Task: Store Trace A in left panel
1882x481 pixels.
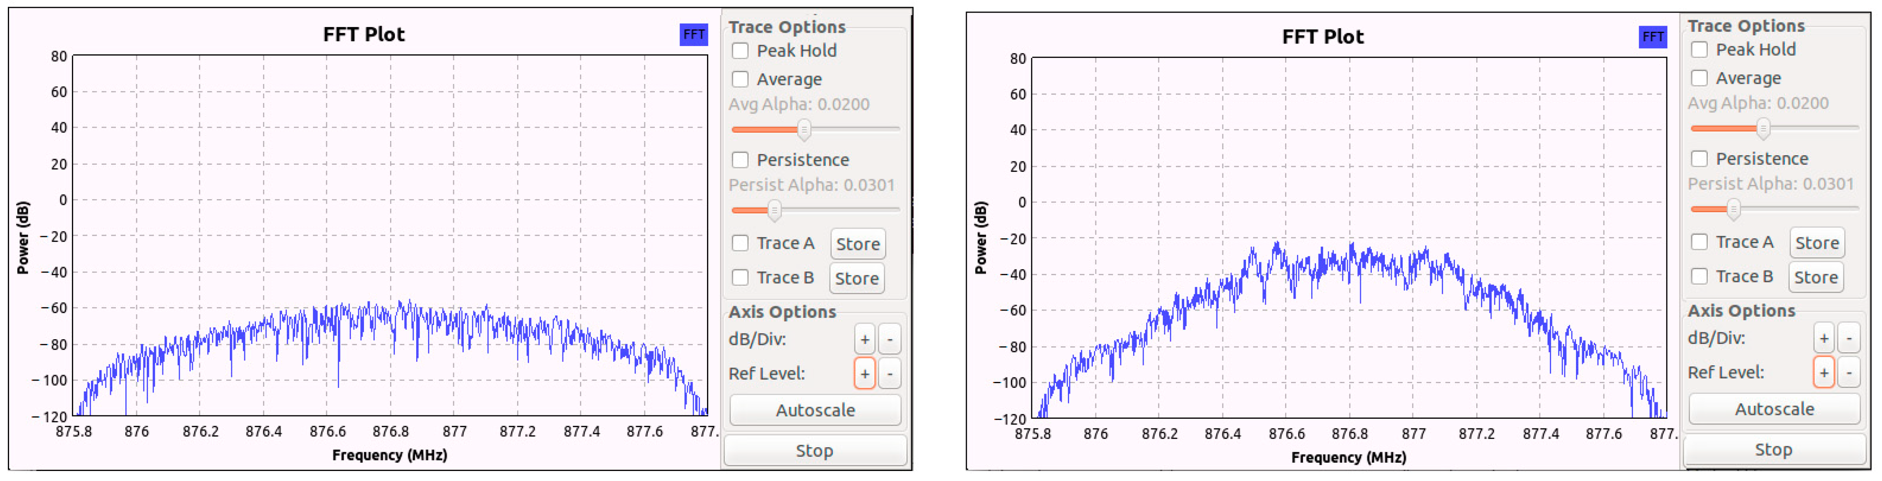Action: 858,244
